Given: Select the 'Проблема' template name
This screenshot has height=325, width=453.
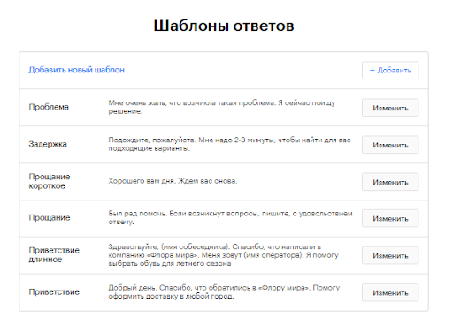Looking at the screenshot, I should point(49,107).
